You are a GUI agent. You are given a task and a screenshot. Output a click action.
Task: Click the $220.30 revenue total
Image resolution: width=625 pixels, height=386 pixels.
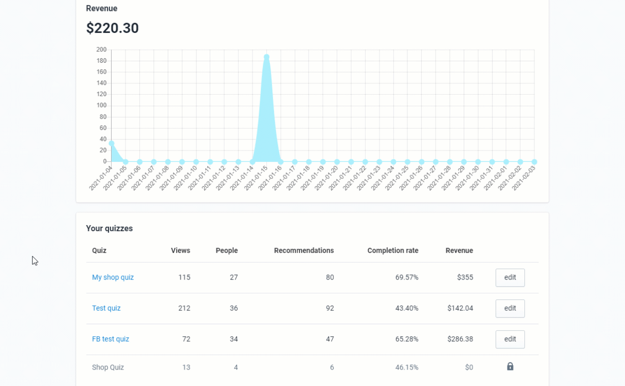click(x=112, y=28)
